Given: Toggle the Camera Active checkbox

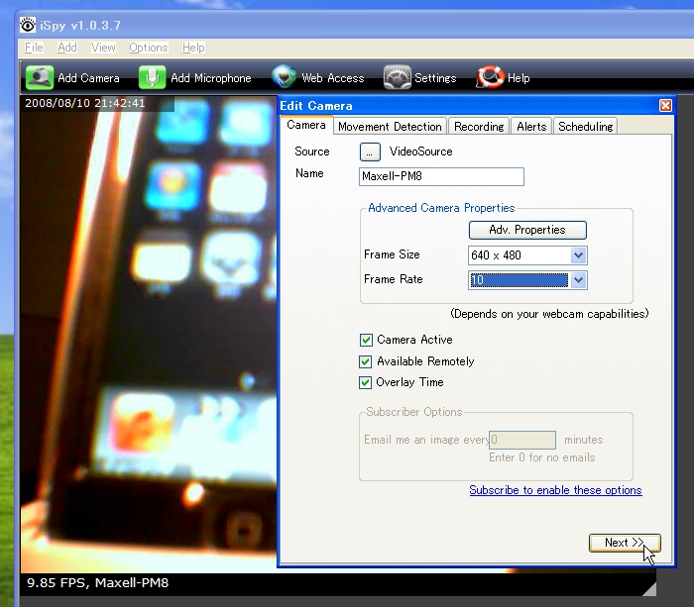Looking at the screenshot, I should click(x=366, y=340).
